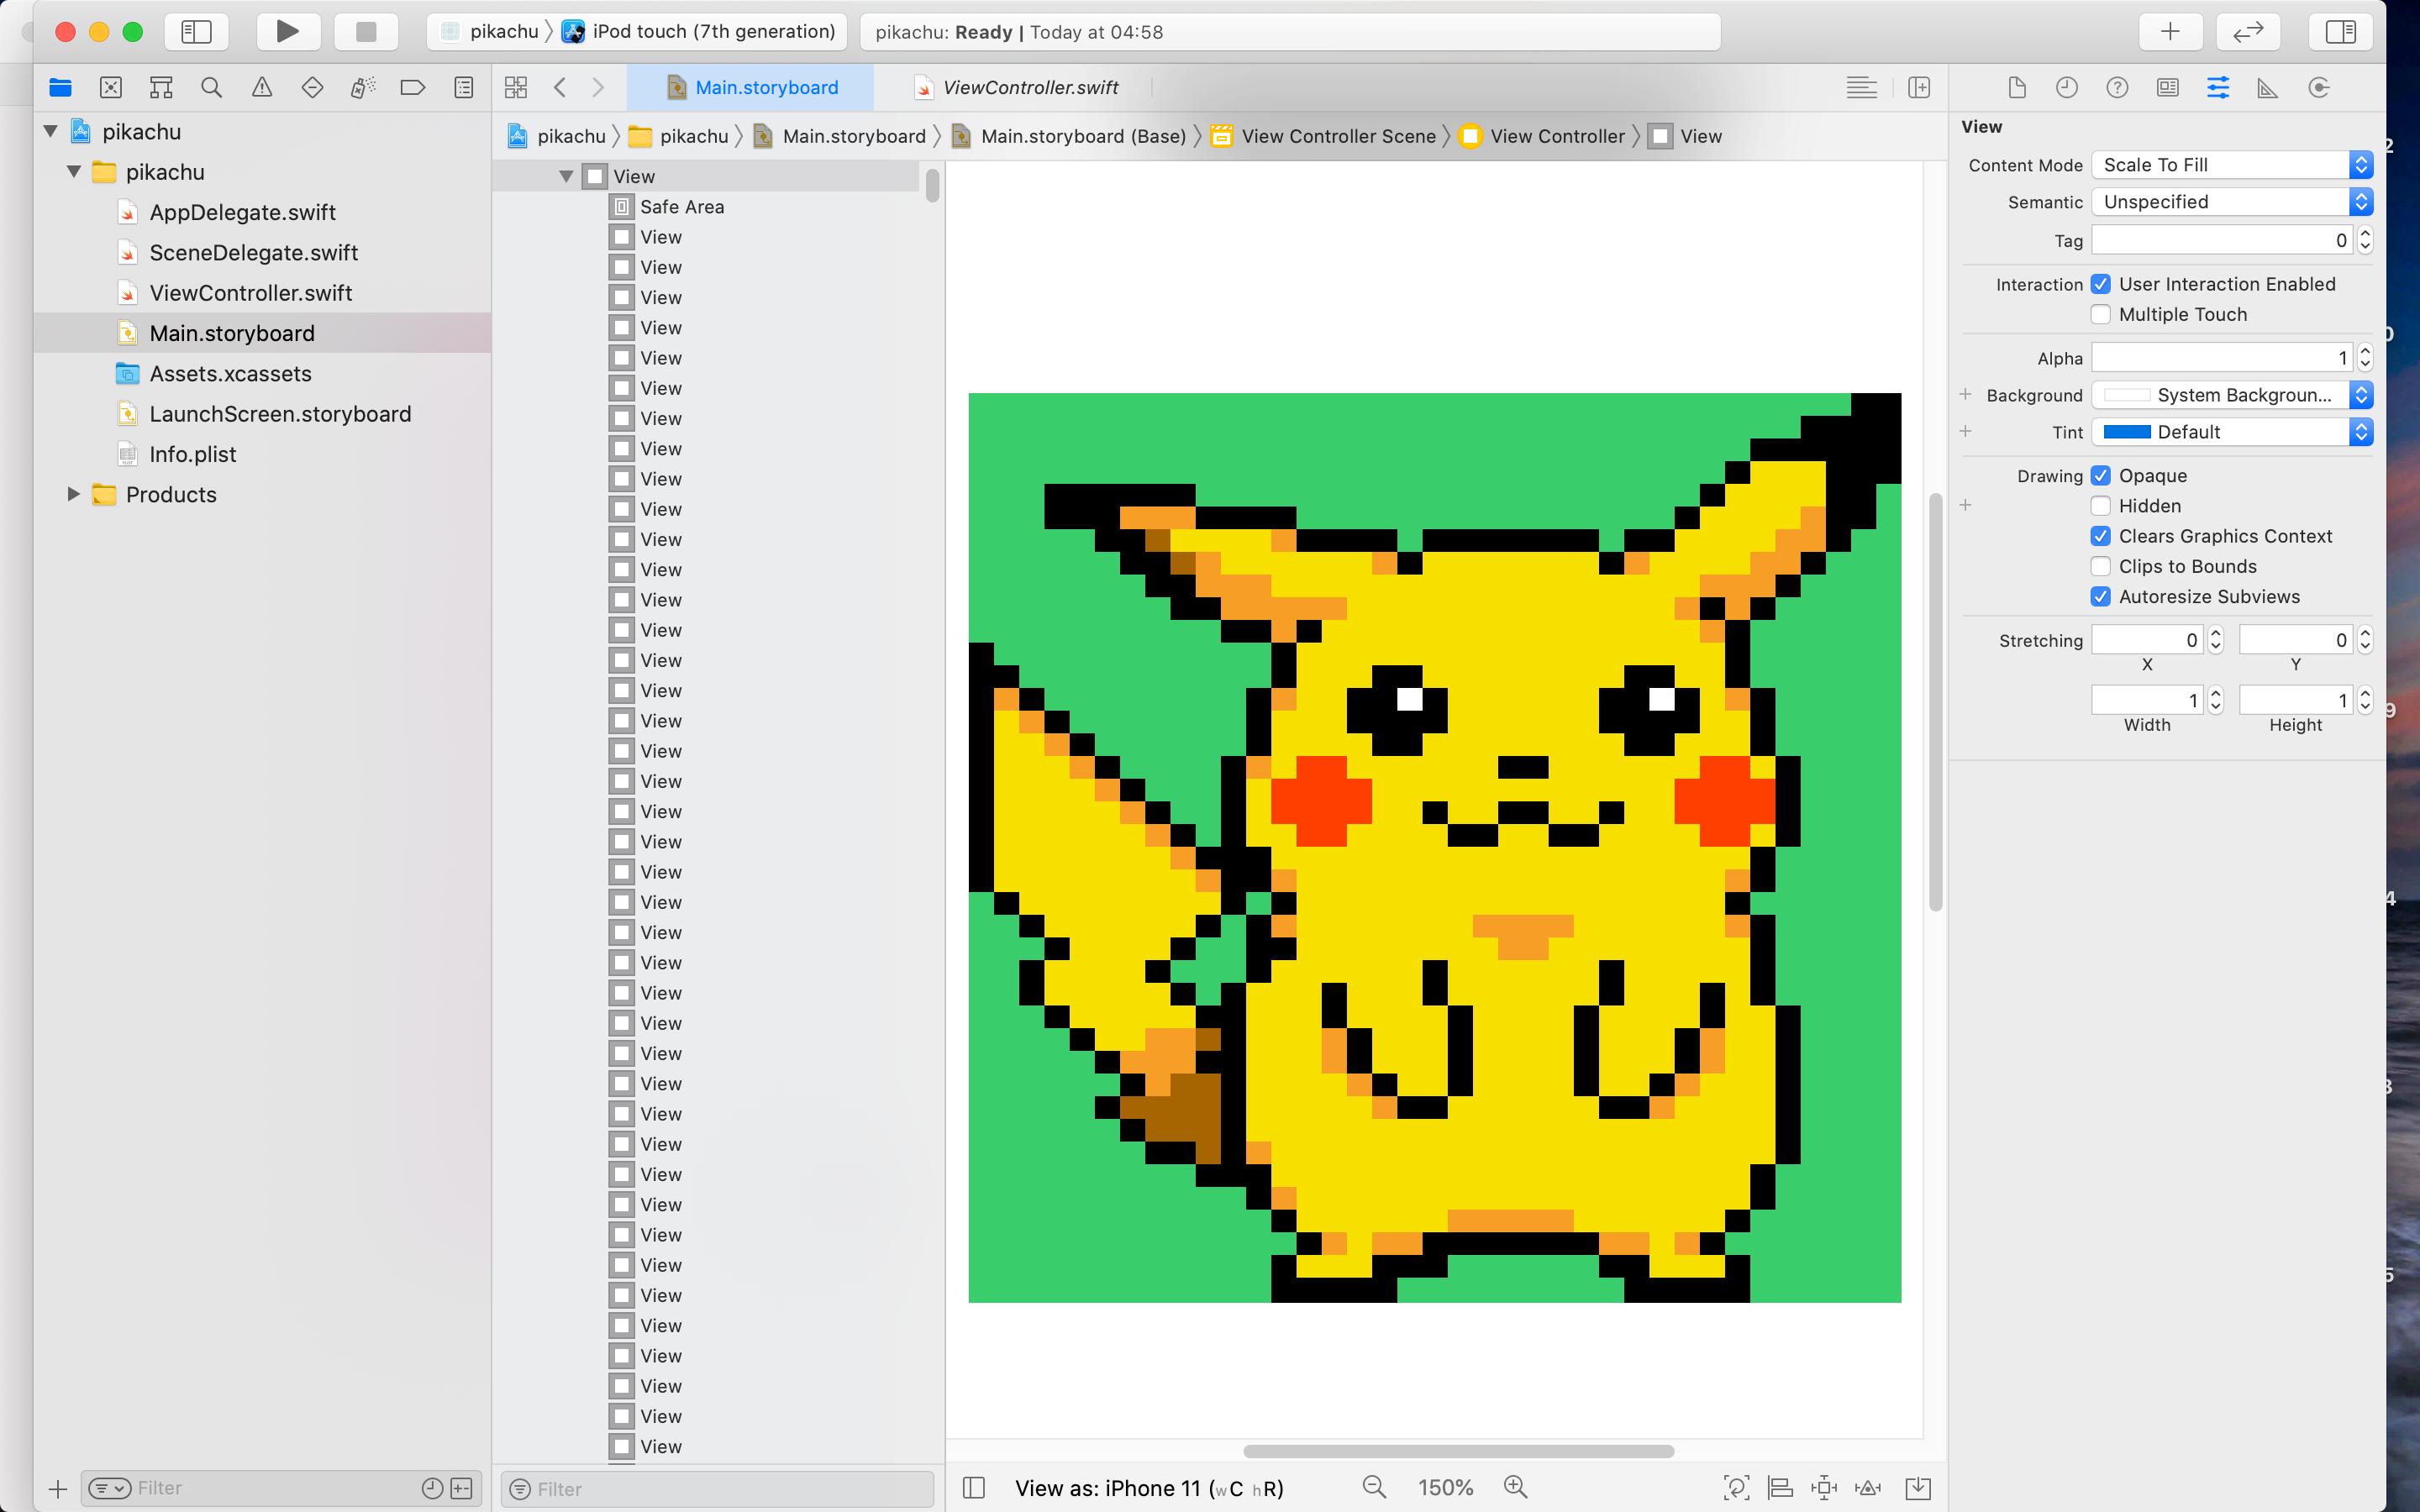Image resolution: width=2420 pixels, height=1512 pixels.
Task: Click the Run (play) button
Action: coord(287,31)
